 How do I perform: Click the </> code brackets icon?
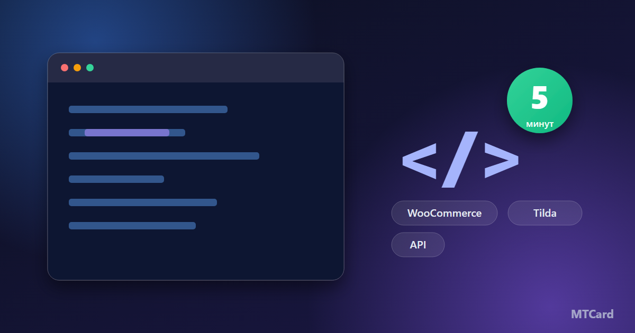(x=460, y=160)
